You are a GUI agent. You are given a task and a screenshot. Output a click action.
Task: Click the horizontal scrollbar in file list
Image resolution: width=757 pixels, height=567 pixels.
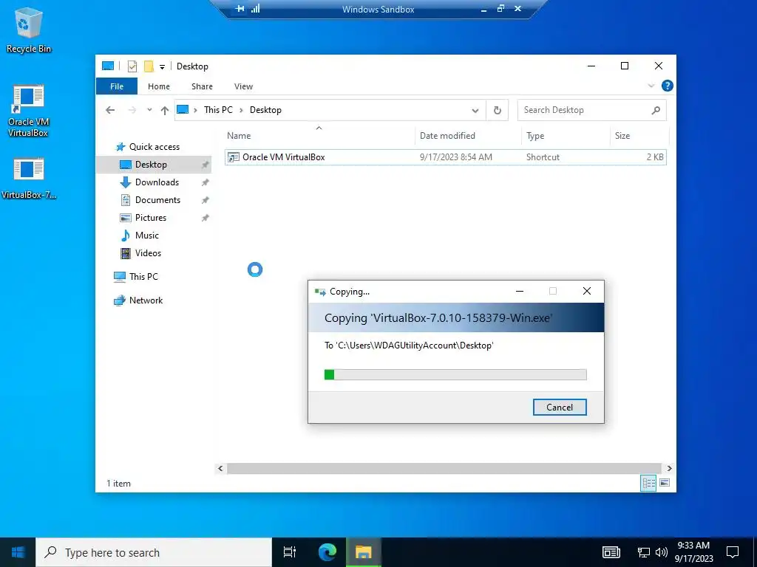click(x=444, y=468)
